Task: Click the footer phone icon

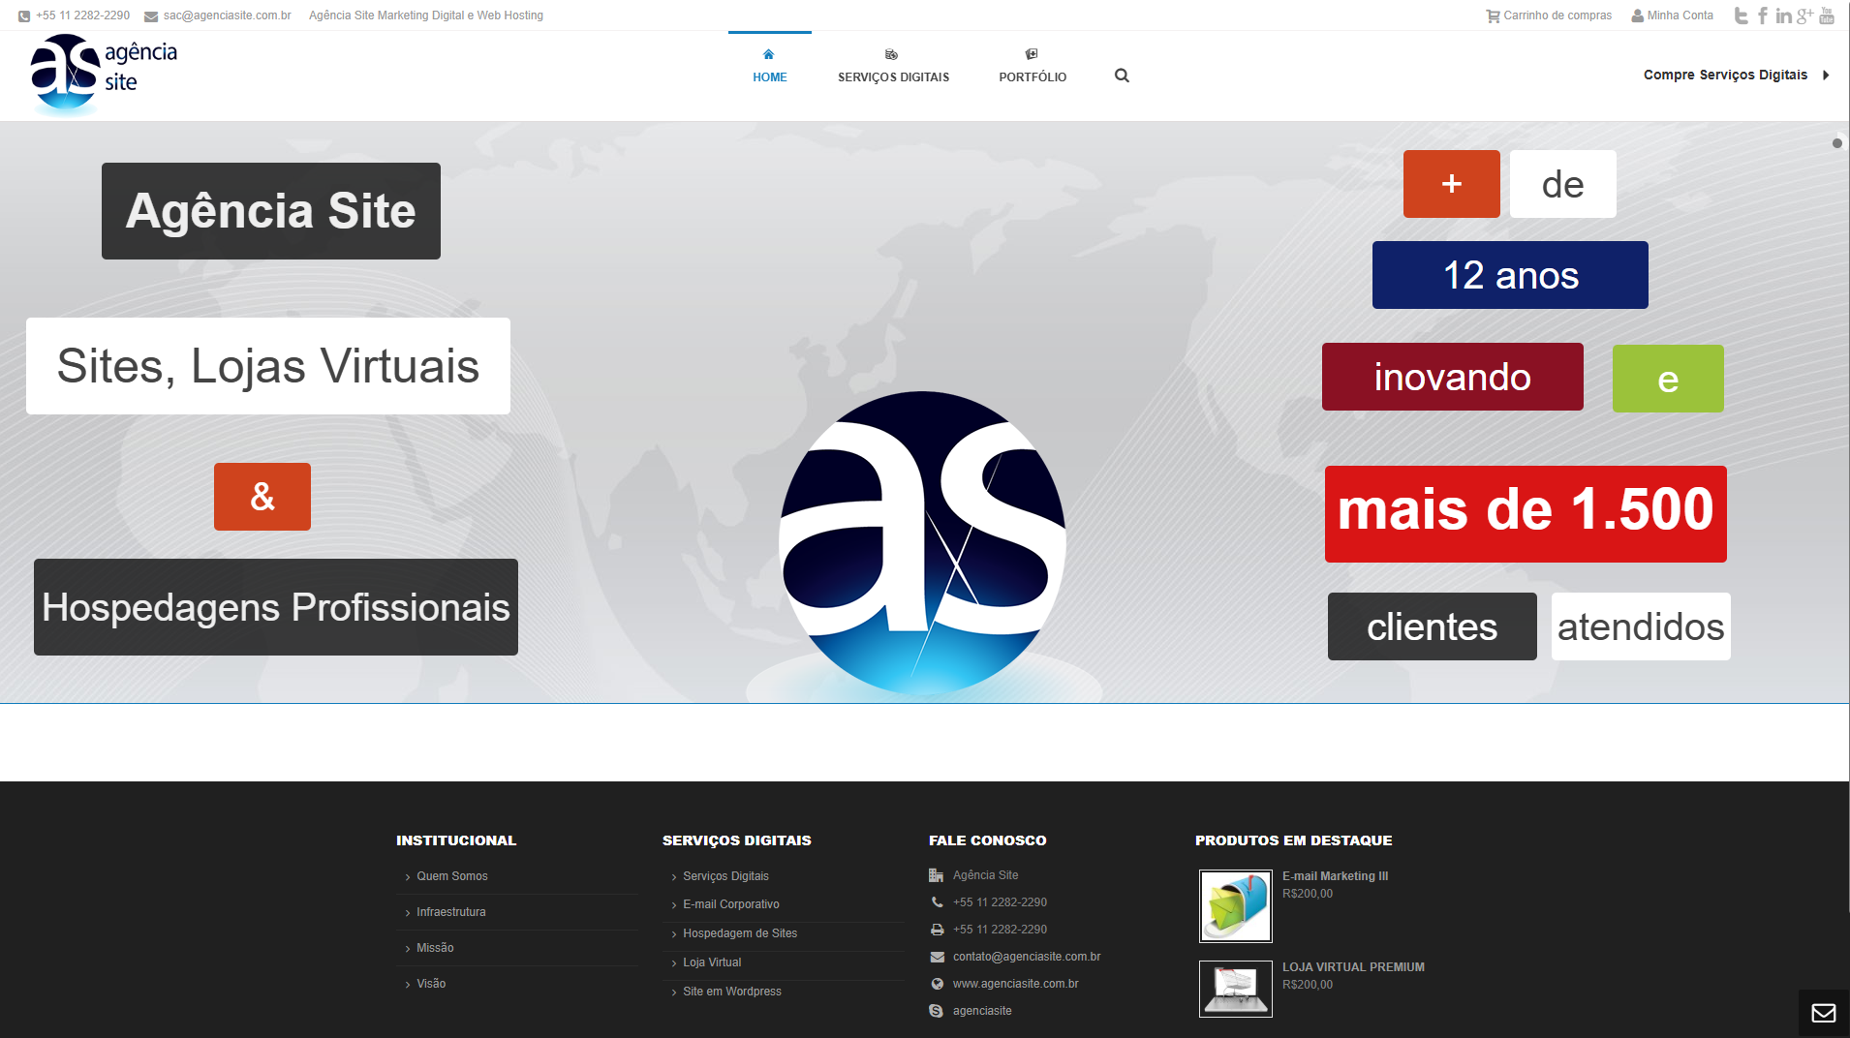Action: 937,901
